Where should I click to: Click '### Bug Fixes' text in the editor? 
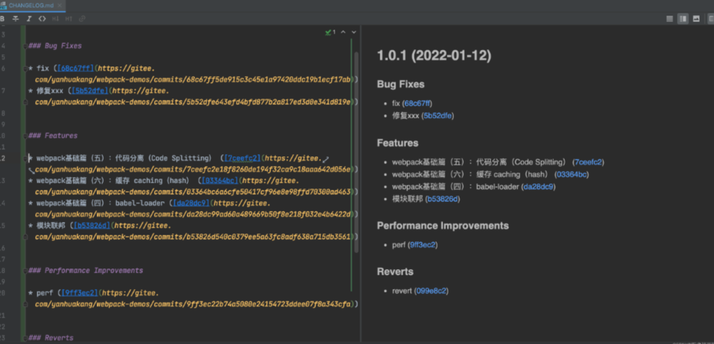(x=55, y=46)
